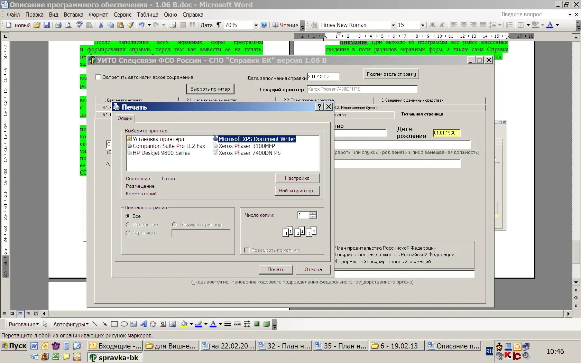Expand the fill color dropdown in Drawing toolbar
The image size is (581, 363).
[191, 324]
